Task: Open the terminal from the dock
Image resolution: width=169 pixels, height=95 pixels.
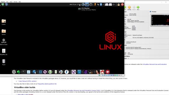Action: (x=24, y=72)
